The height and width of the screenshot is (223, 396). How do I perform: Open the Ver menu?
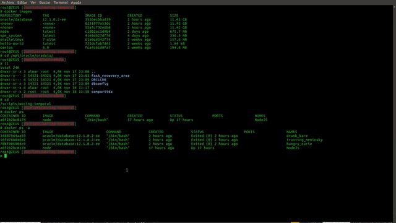[33, 2]
